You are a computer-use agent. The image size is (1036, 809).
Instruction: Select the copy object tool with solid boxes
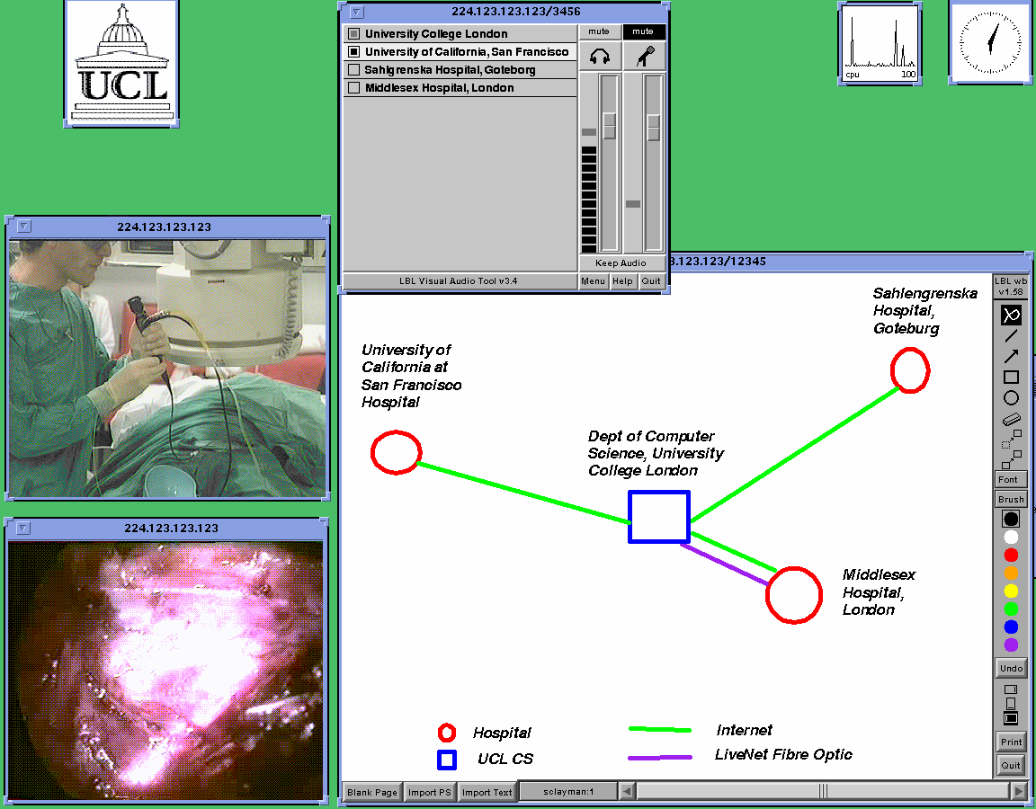[x=1010, y=459]
